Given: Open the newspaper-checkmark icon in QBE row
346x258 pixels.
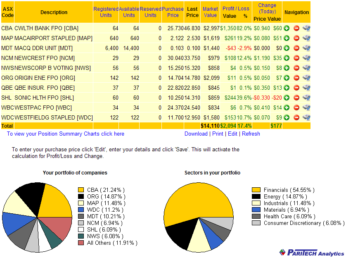Looking at the screenshot, I should (x=306, y=88).
